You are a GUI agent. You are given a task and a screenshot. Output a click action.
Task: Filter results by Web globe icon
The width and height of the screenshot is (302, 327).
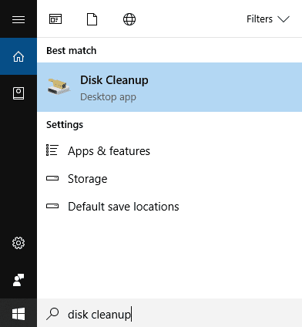tap(129, 19)
